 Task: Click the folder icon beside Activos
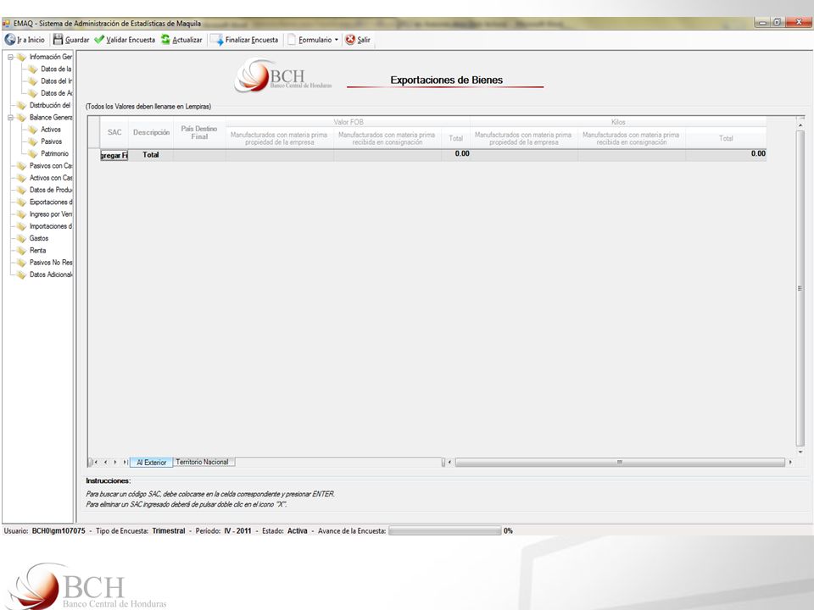33,130
